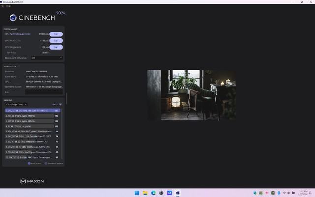
Task: Toggle the Identical System legend indicator
Action: pyautogui.click(x=45, y=163)
